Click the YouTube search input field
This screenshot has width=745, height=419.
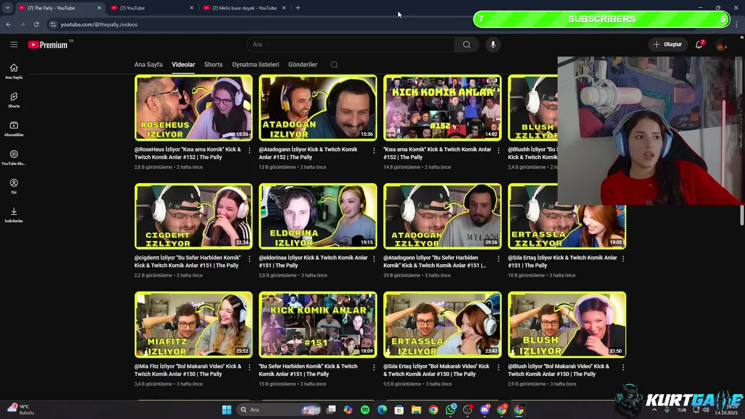click(350, 45)
